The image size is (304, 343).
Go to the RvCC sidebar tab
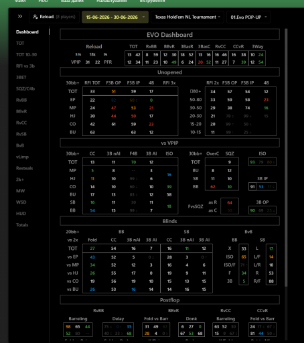tap(21, 123)
